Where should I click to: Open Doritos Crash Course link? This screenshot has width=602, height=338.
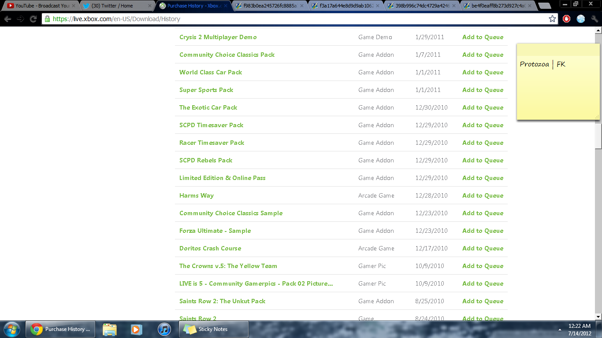click(210, 248)
